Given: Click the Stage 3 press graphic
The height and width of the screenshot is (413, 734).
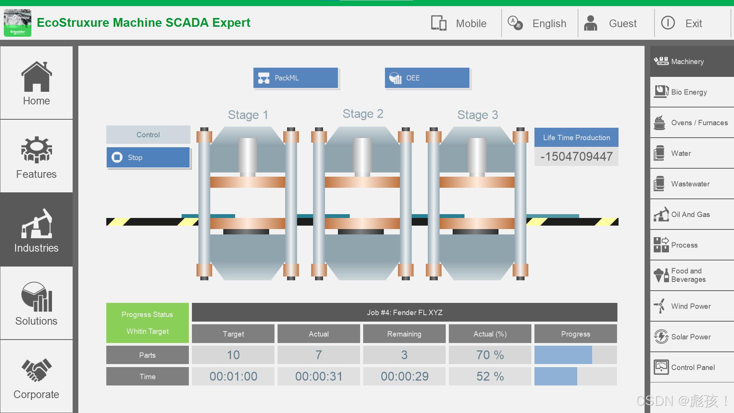Looking at the screenshot, I should (477, 203).
